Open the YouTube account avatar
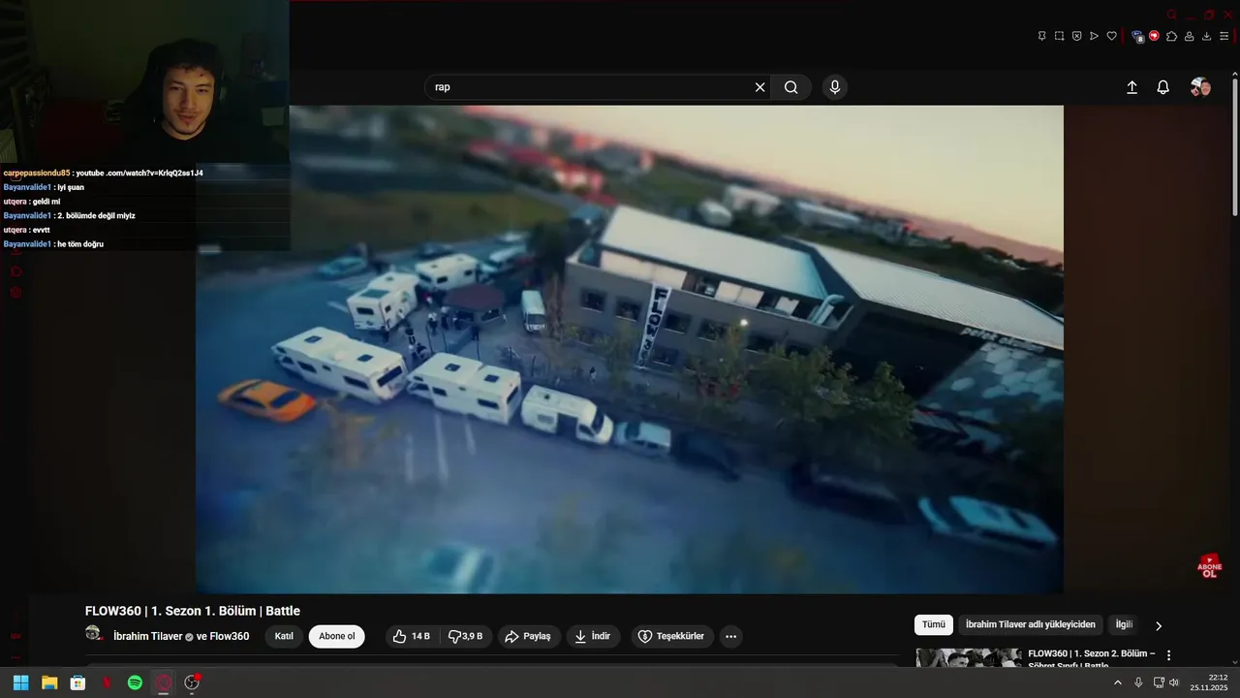This screenshot has height=698, width=1240. click(1200, 87)
